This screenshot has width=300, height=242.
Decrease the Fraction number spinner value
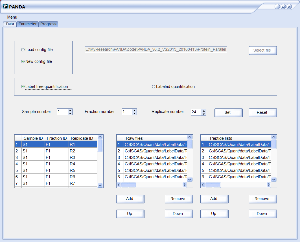click(135, 114)
